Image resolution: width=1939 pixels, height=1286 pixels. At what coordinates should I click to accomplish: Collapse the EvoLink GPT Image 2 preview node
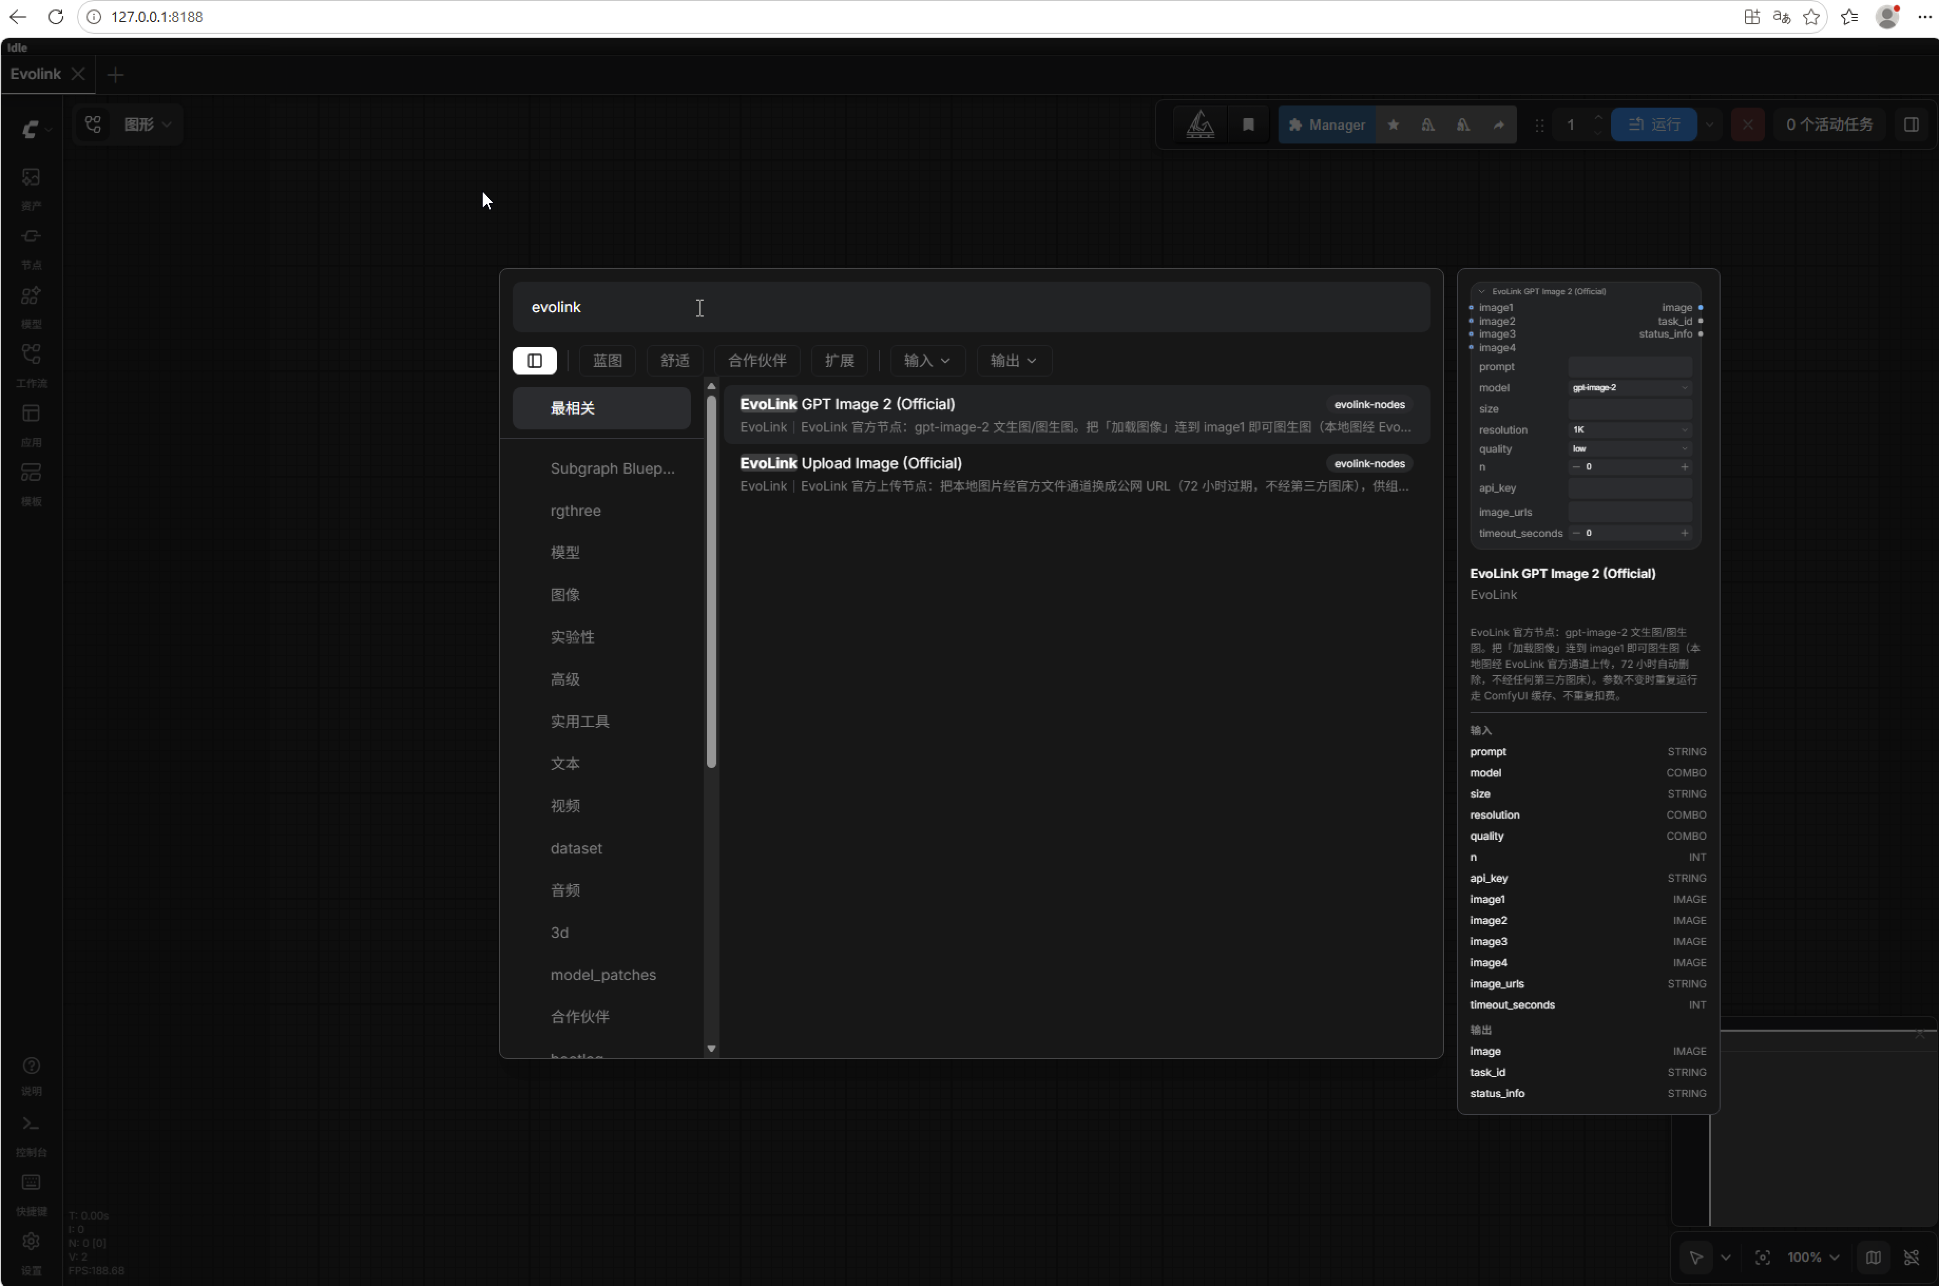pyautogui.click(x=1481, y=291)
